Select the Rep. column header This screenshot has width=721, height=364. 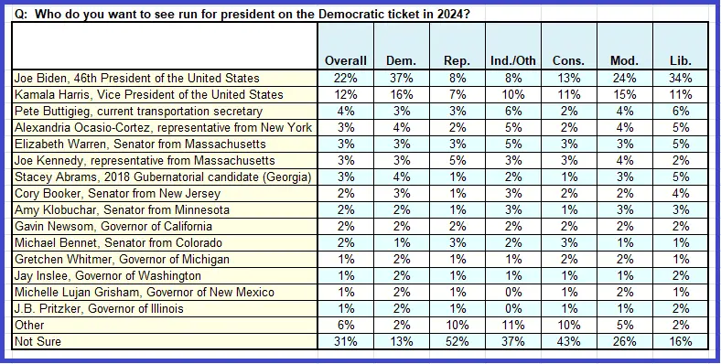[457, 46]
